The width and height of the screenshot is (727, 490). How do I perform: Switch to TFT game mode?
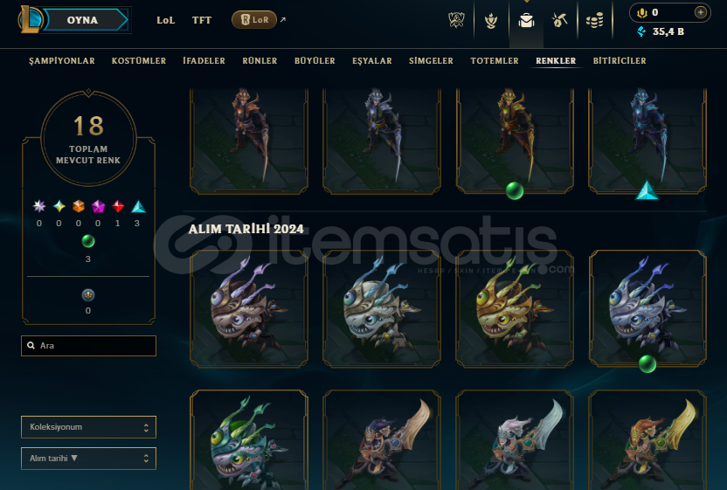tap(202, 20)
